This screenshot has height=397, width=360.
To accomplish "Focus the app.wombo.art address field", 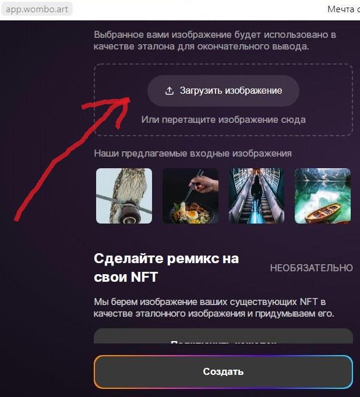I will [x=37, y=9].
